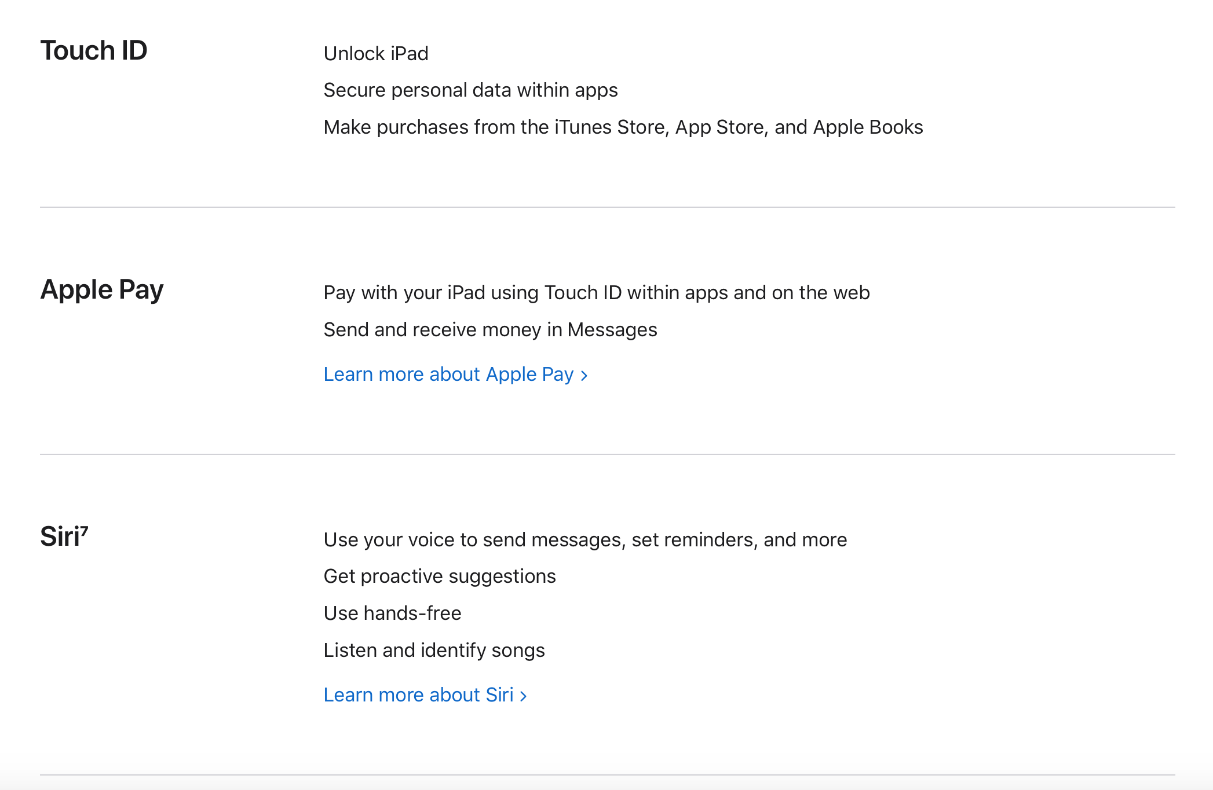Click the chevron after Apple Pay link

pos(584,376)
